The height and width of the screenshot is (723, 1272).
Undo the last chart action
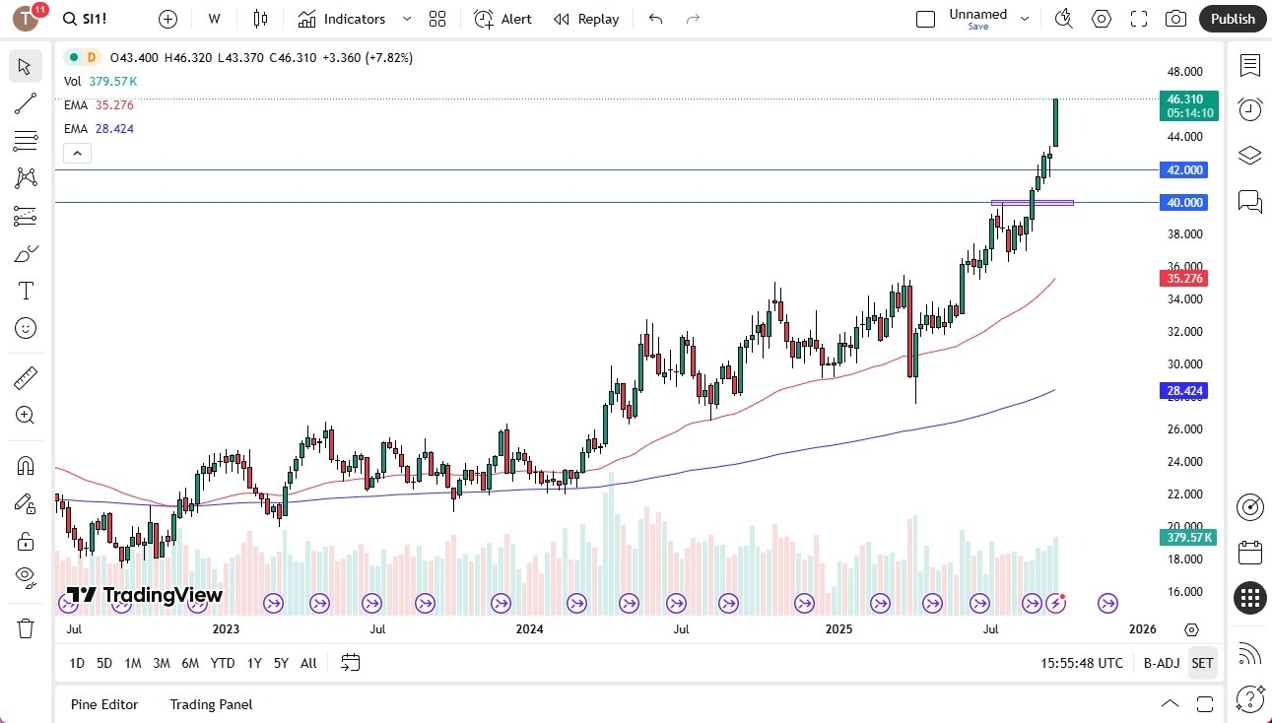tap(654, 19)
